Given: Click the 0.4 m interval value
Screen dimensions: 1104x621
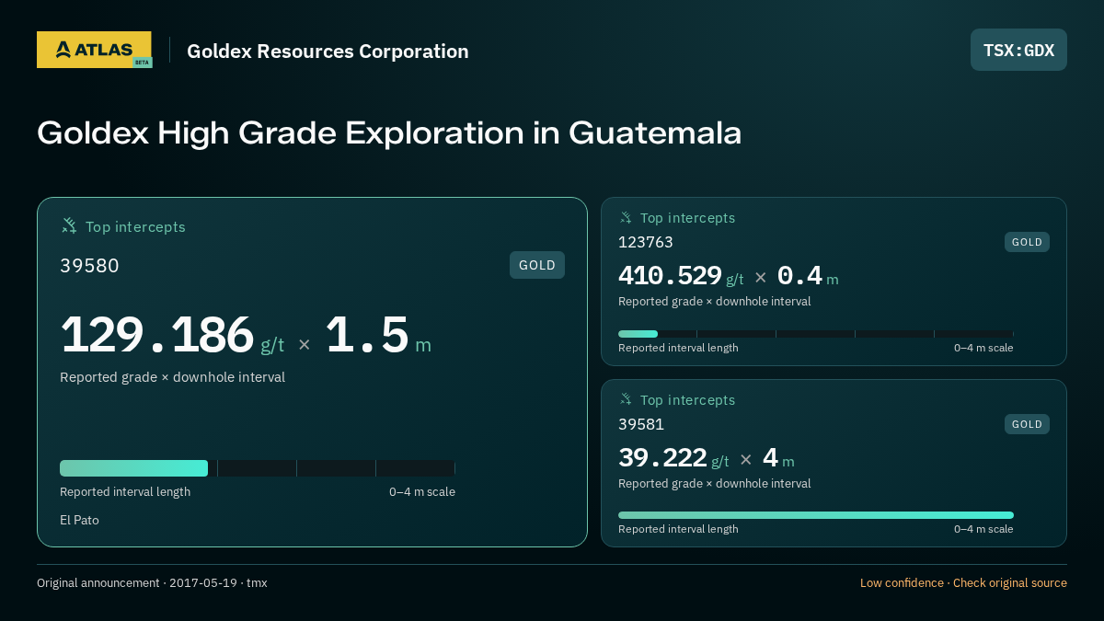Looking at the screenshot, I should click(808, 276).
